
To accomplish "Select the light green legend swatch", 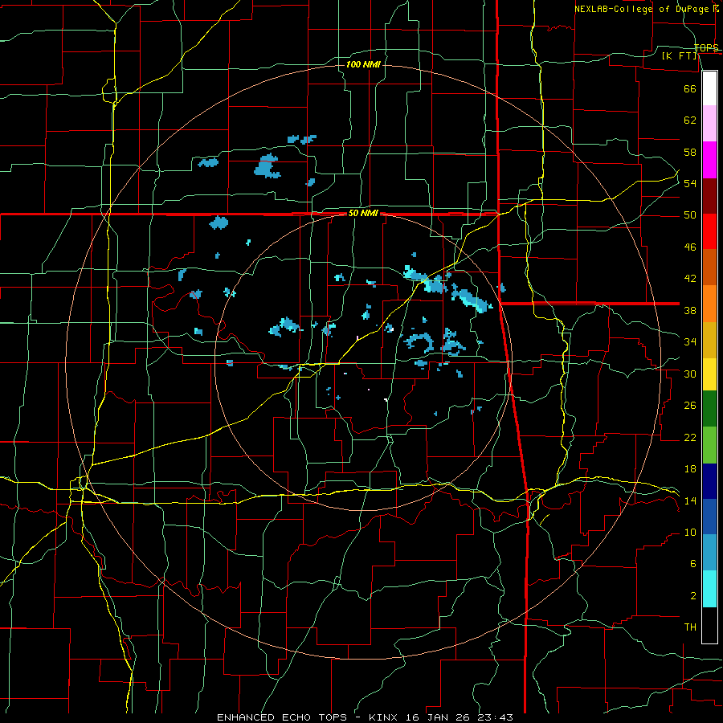I will (709, 445).
